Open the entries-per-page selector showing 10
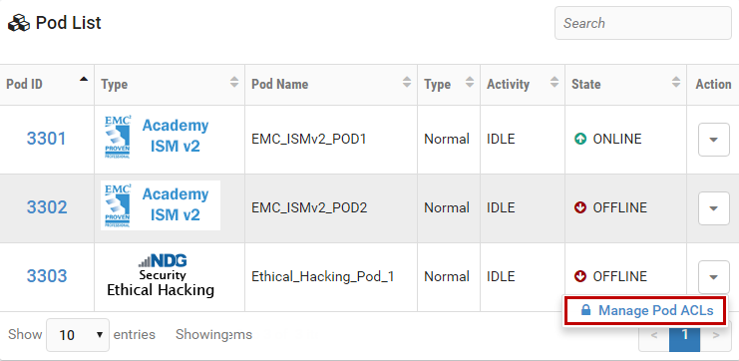Image resolution: width=739 pixels, height=361 pixels. [x=78, y=335]
